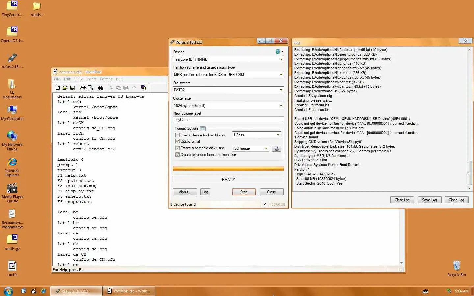Viewport: 474px width, 296px height.
Task: Click the Log window vertical scrollbar thumb
Action: click(x=469, y=173)
